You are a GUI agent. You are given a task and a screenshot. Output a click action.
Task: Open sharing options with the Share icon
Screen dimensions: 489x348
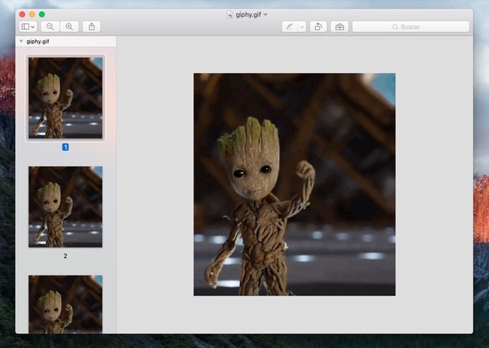91,26
